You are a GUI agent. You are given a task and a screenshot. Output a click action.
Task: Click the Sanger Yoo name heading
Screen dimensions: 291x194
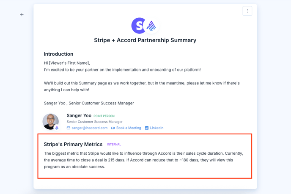79,115
